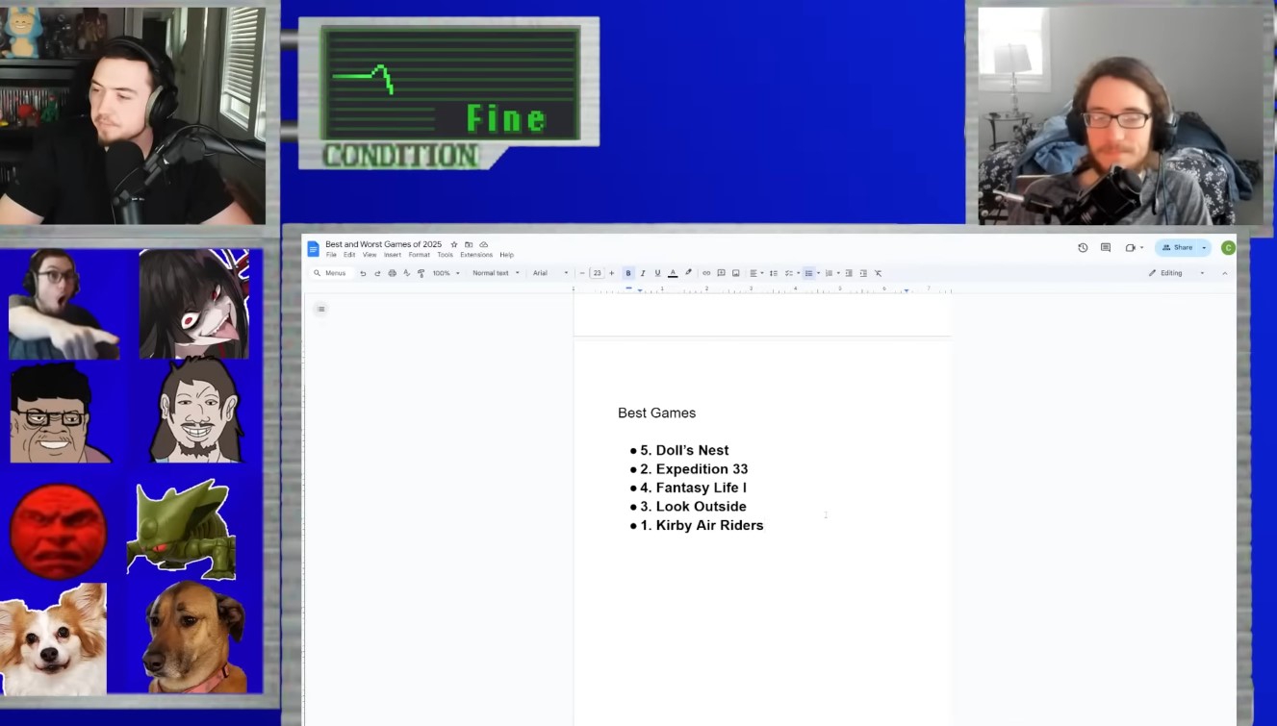Screen dimensions: 1277x726
Task: Switch the Editing mode dropdown
Action: tap(1176, 273)
